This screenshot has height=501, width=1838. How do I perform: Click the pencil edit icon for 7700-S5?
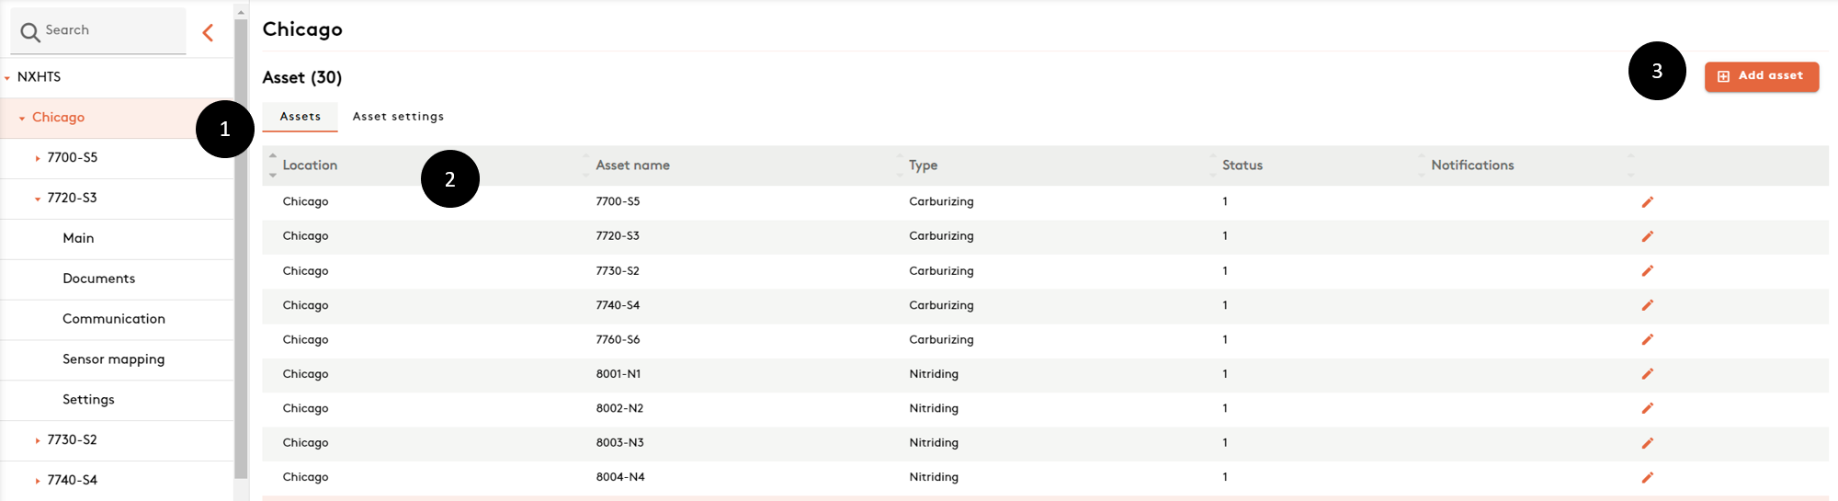[1647, 202]
